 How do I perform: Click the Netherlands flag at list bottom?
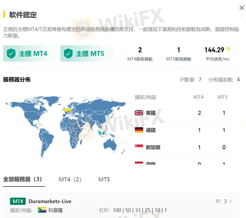coord(139,163)
